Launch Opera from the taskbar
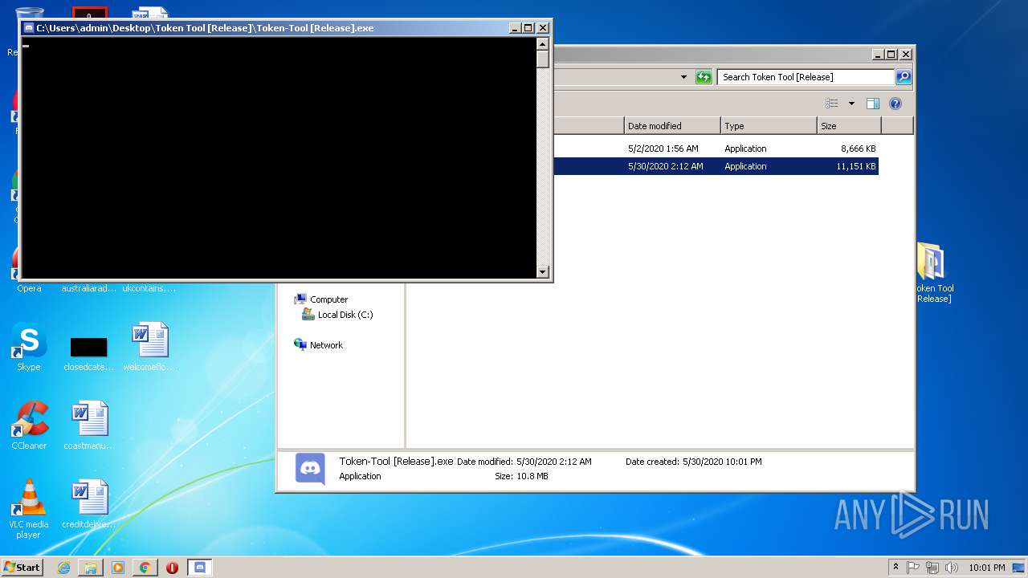The height and width of the screenshot is (578, 1028). coord(172,568)
